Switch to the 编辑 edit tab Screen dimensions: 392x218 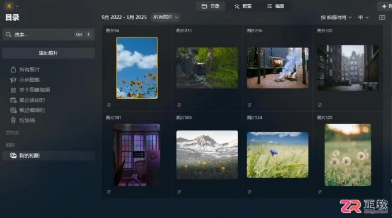[x=276, y=6]
